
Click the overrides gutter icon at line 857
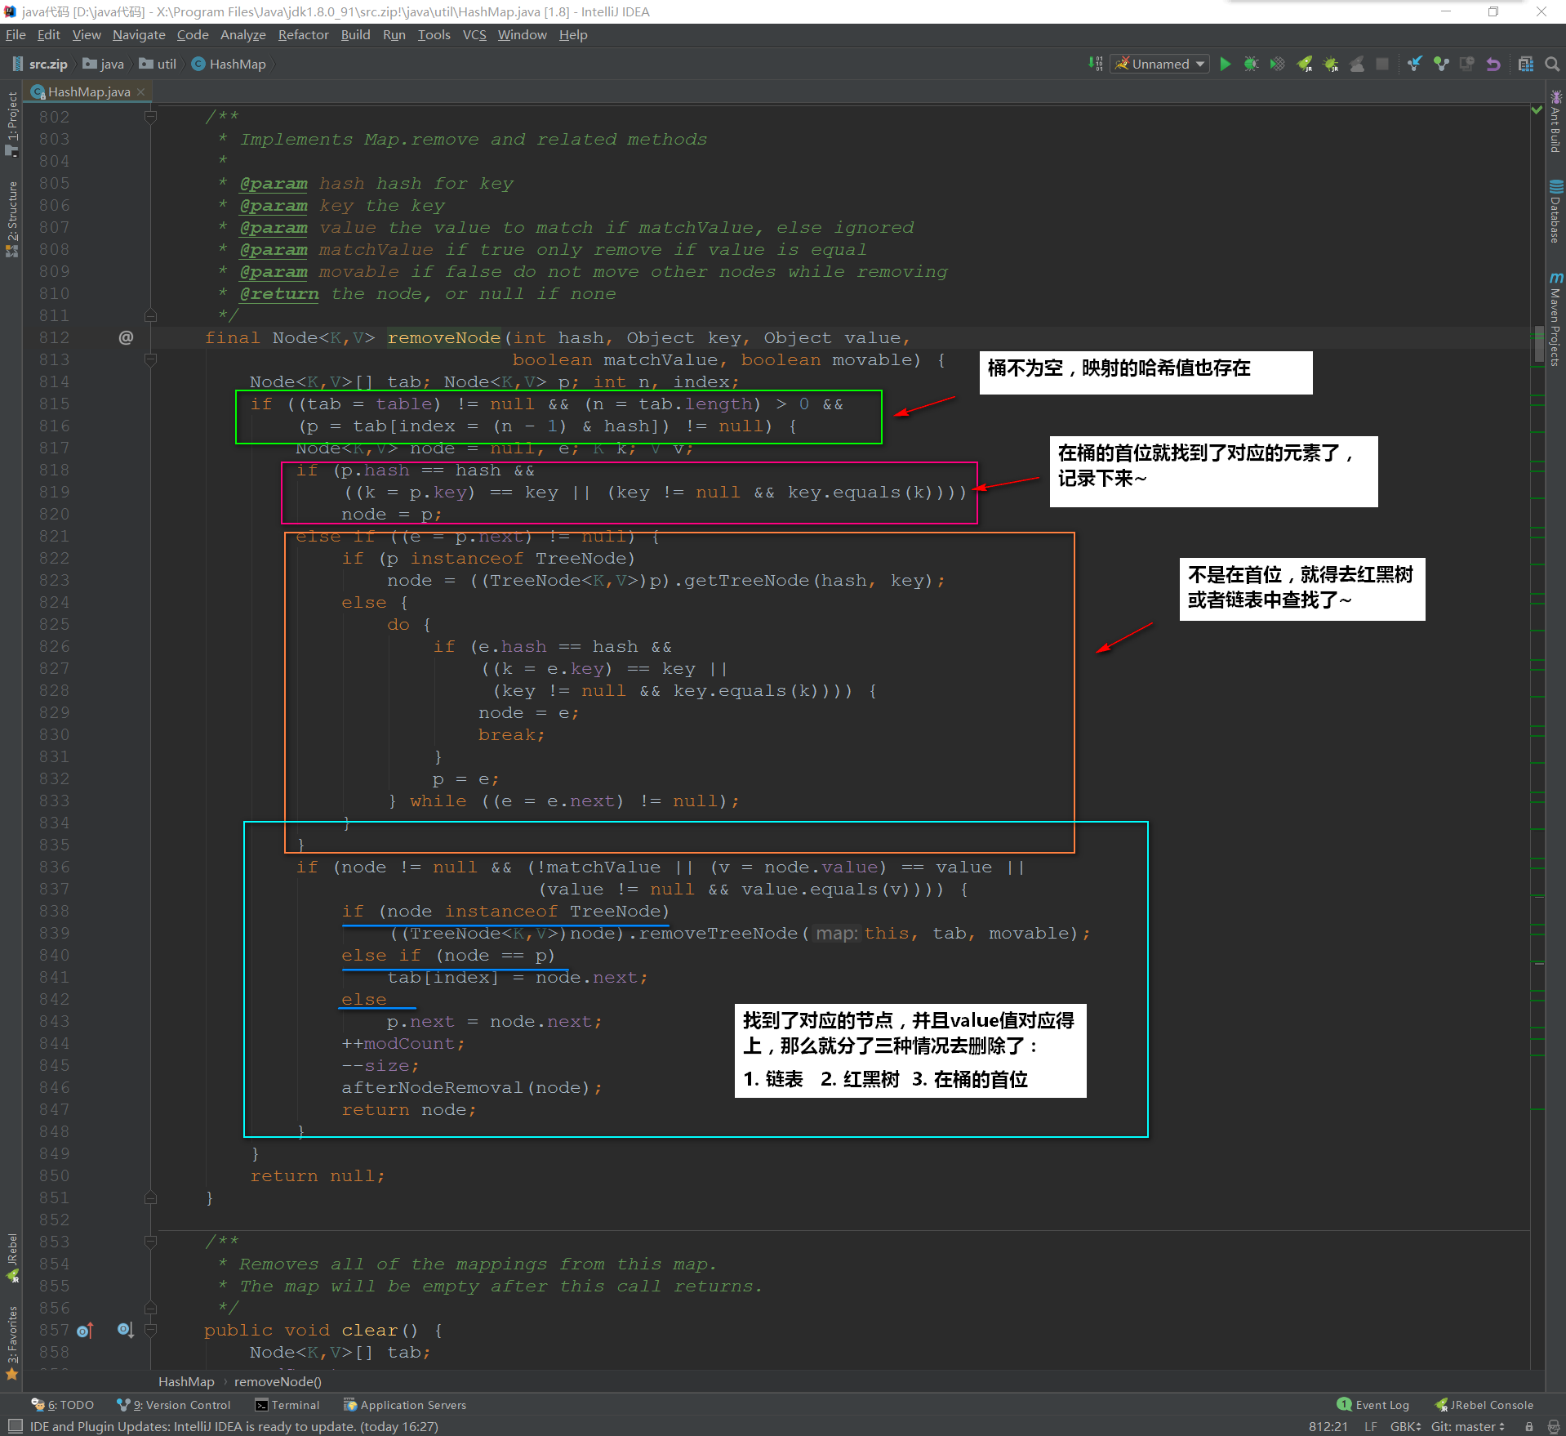click(86, 1331)
